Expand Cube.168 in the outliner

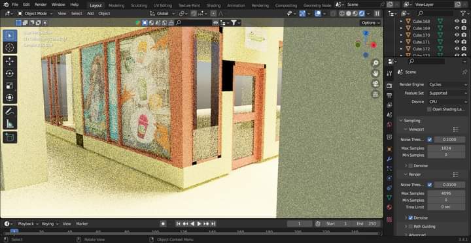[401, 21]
